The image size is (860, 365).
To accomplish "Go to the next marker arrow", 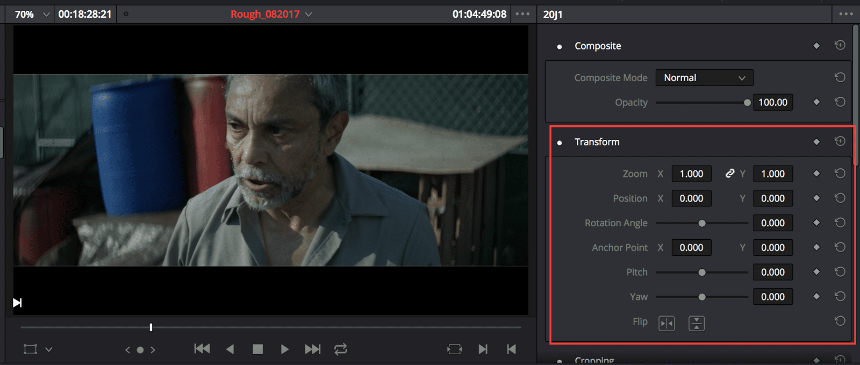I will tap(153, 350).
